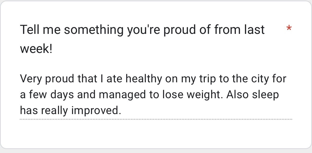
Task: Click the question title 'Tell me something'
Action: [71, 30]
